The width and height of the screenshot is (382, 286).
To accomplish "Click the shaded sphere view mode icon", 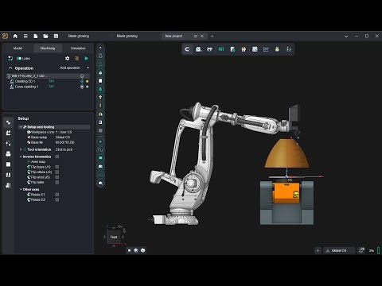I will (x=136, y=250).
